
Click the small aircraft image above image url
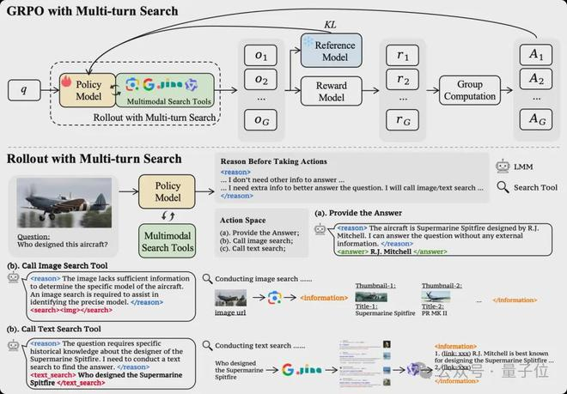point(230,298)
